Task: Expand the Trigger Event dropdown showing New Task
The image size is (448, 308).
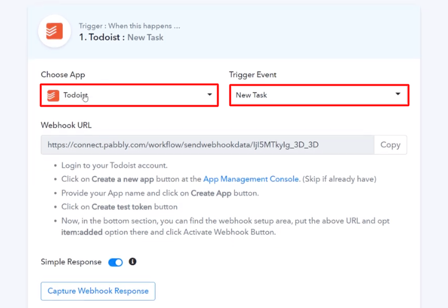Action: coord(319,95)
